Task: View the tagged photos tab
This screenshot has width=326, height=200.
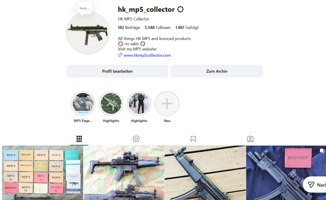Action: pos(250,139)
